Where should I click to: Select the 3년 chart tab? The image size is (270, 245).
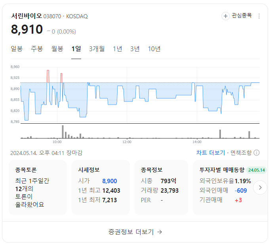click(135, 49)
